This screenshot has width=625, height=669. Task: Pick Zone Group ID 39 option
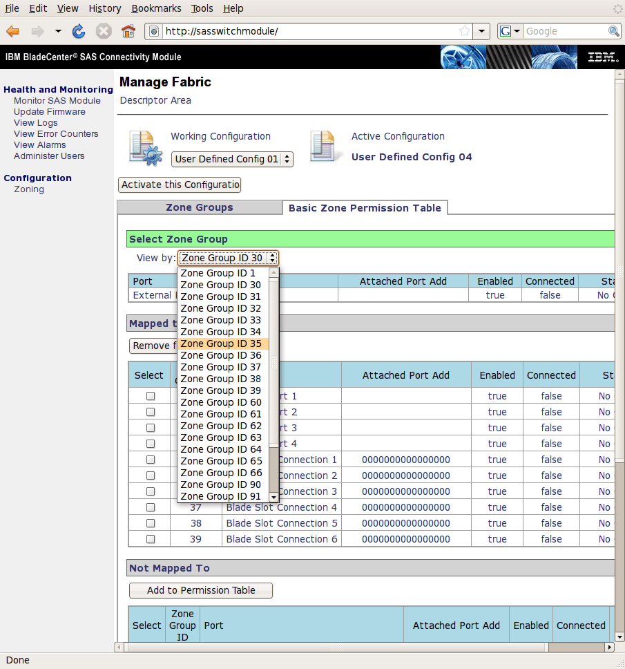point(224,390)
